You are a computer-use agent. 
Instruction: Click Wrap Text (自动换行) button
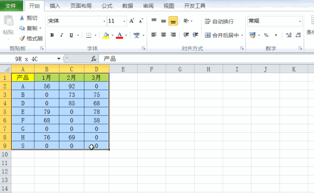pos(219,21)
